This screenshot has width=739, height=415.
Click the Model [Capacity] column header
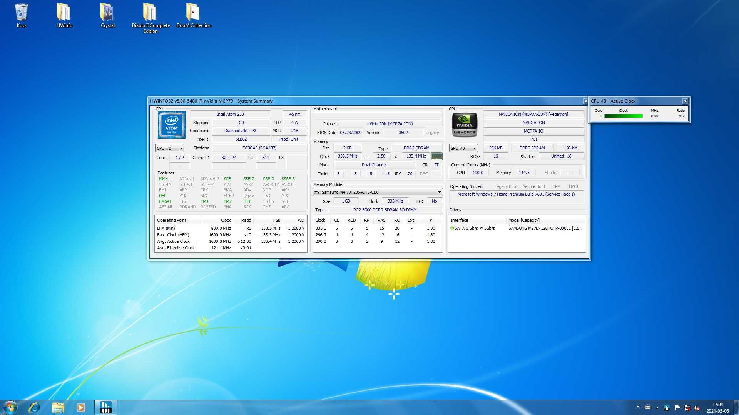[x=546, y=220]
